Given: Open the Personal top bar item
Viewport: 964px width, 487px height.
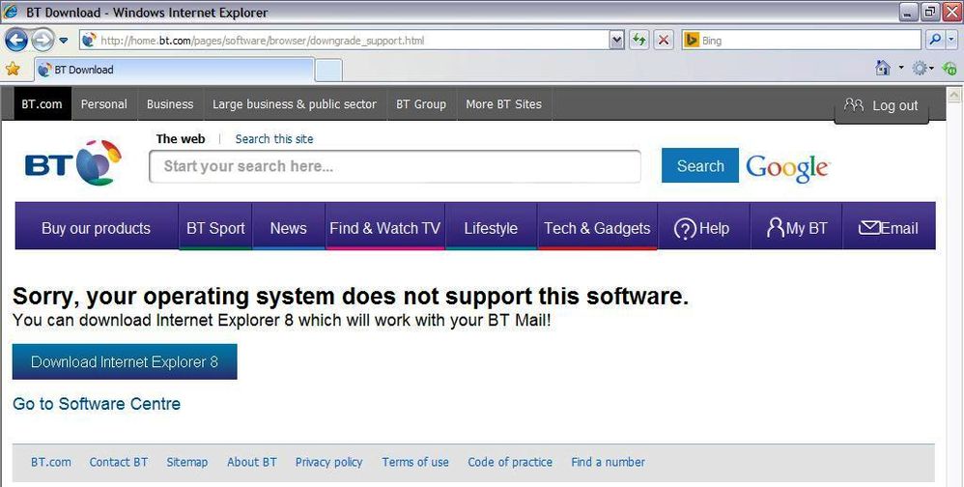Looking at the screenshot, I should click(x=104, y=104).
